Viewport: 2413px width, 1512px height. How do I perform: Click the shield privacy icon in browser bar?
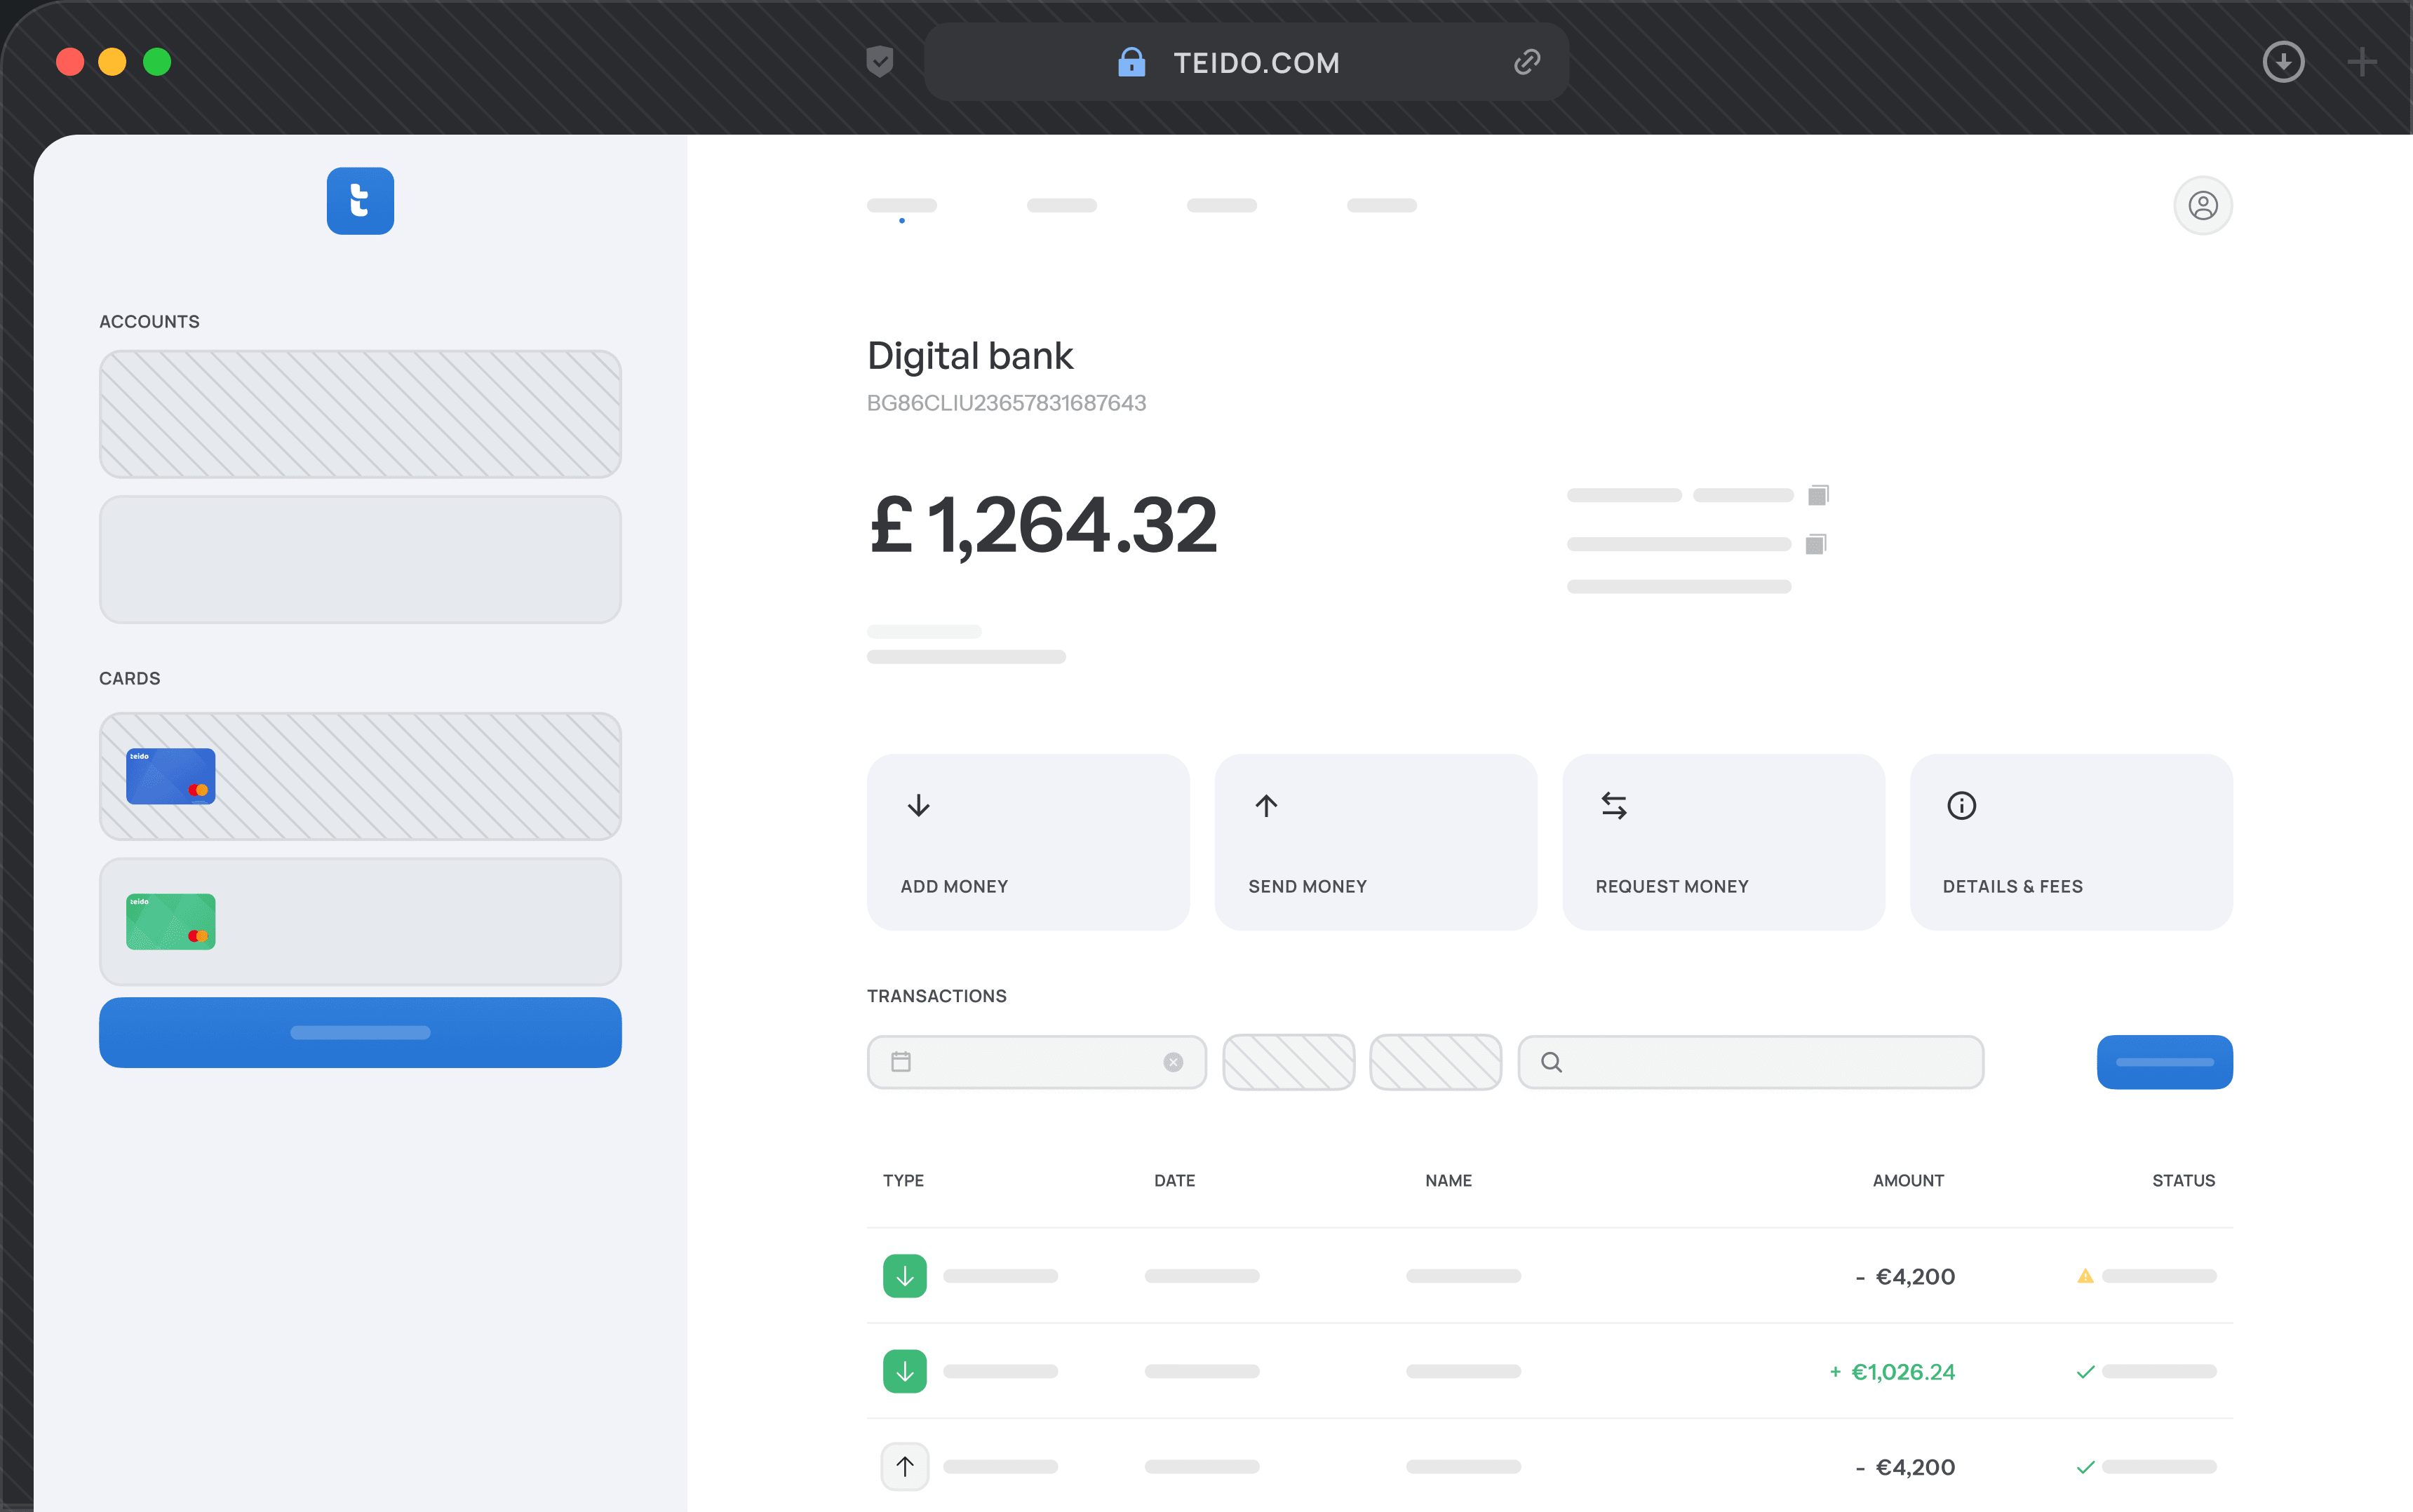coord(879,62)
